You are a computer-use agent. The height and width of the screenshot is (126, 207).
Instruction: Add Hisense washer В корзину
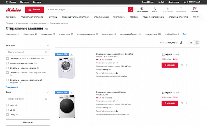tap(170, 103)
